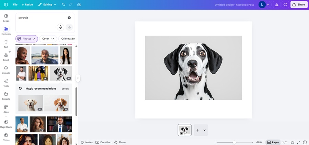Select page 1 thumbnail

(184, 130)
